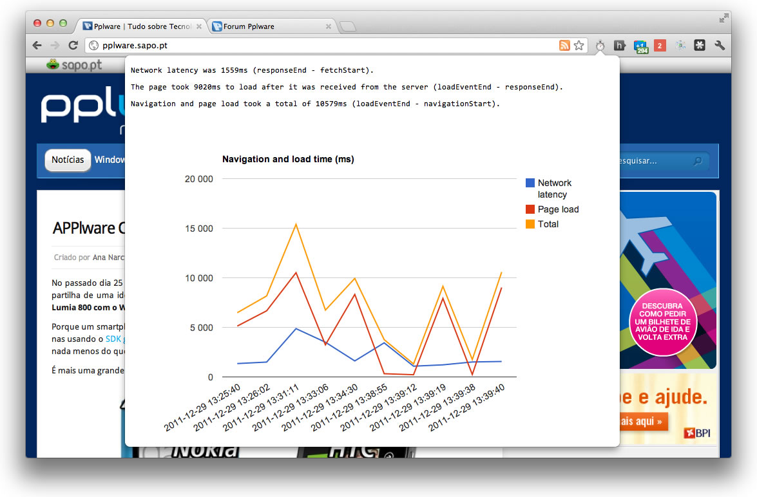Click the RSS feed icon in the address bar

pos(564,45)
